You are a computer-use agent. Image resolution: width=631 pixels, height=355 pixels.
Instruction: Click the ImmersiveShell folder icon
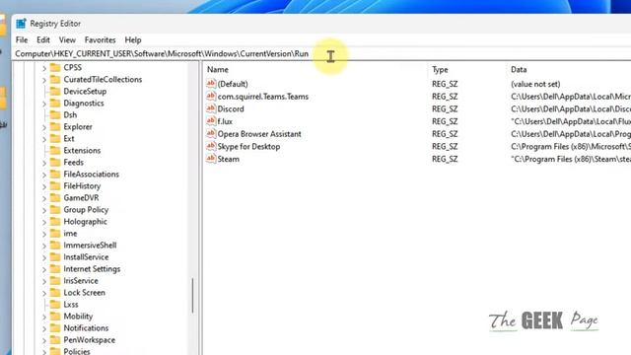[55, 246]
